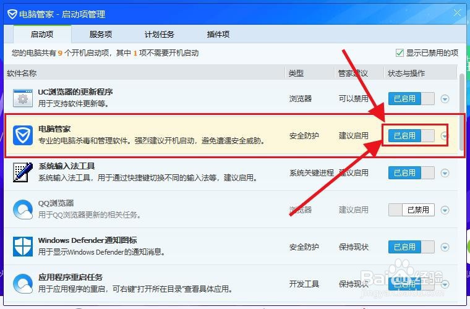Switch to the 服务项 tab
470x309 pixels.
tap(101, 34)
